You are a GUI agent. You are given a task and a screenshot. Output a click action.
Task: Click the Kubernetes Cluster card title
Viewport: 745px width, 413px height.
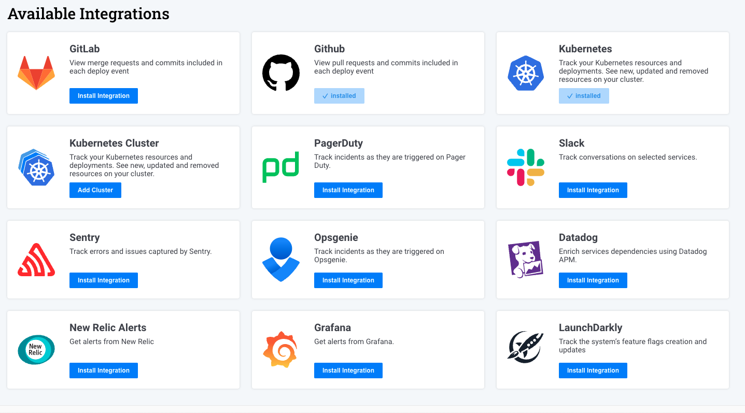[114, 143]
